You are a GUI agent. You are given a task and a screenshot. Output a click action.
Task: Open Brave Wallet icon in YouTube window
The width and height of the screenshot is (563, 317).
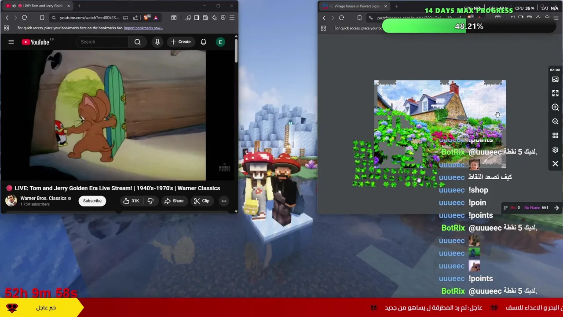click(x=205, y=18)
